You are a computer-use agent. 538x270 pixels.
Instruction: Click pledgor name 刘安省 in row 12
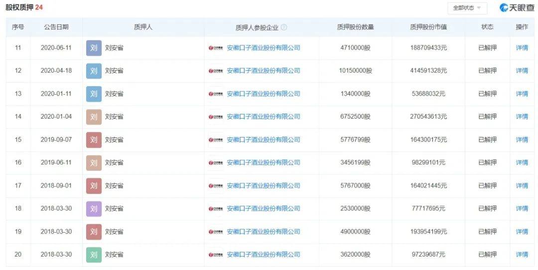pos(114,71)
